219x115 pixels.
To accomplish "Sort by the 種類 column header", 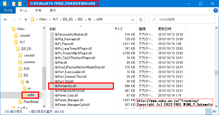I will pyautogui.click(x=142, y=29).
